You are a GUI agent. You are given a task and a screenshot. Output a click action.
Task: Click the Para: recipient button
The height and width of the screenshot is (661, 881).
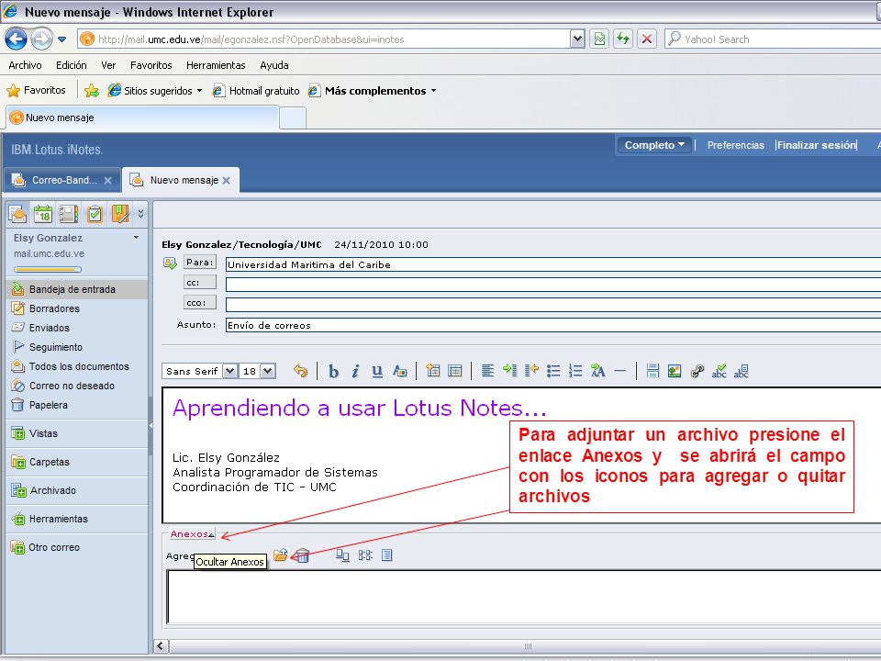[x=200, y=263]
